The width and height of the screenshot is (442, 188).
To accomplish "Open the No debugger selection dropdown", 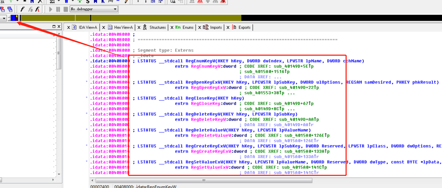I will 94,9.
